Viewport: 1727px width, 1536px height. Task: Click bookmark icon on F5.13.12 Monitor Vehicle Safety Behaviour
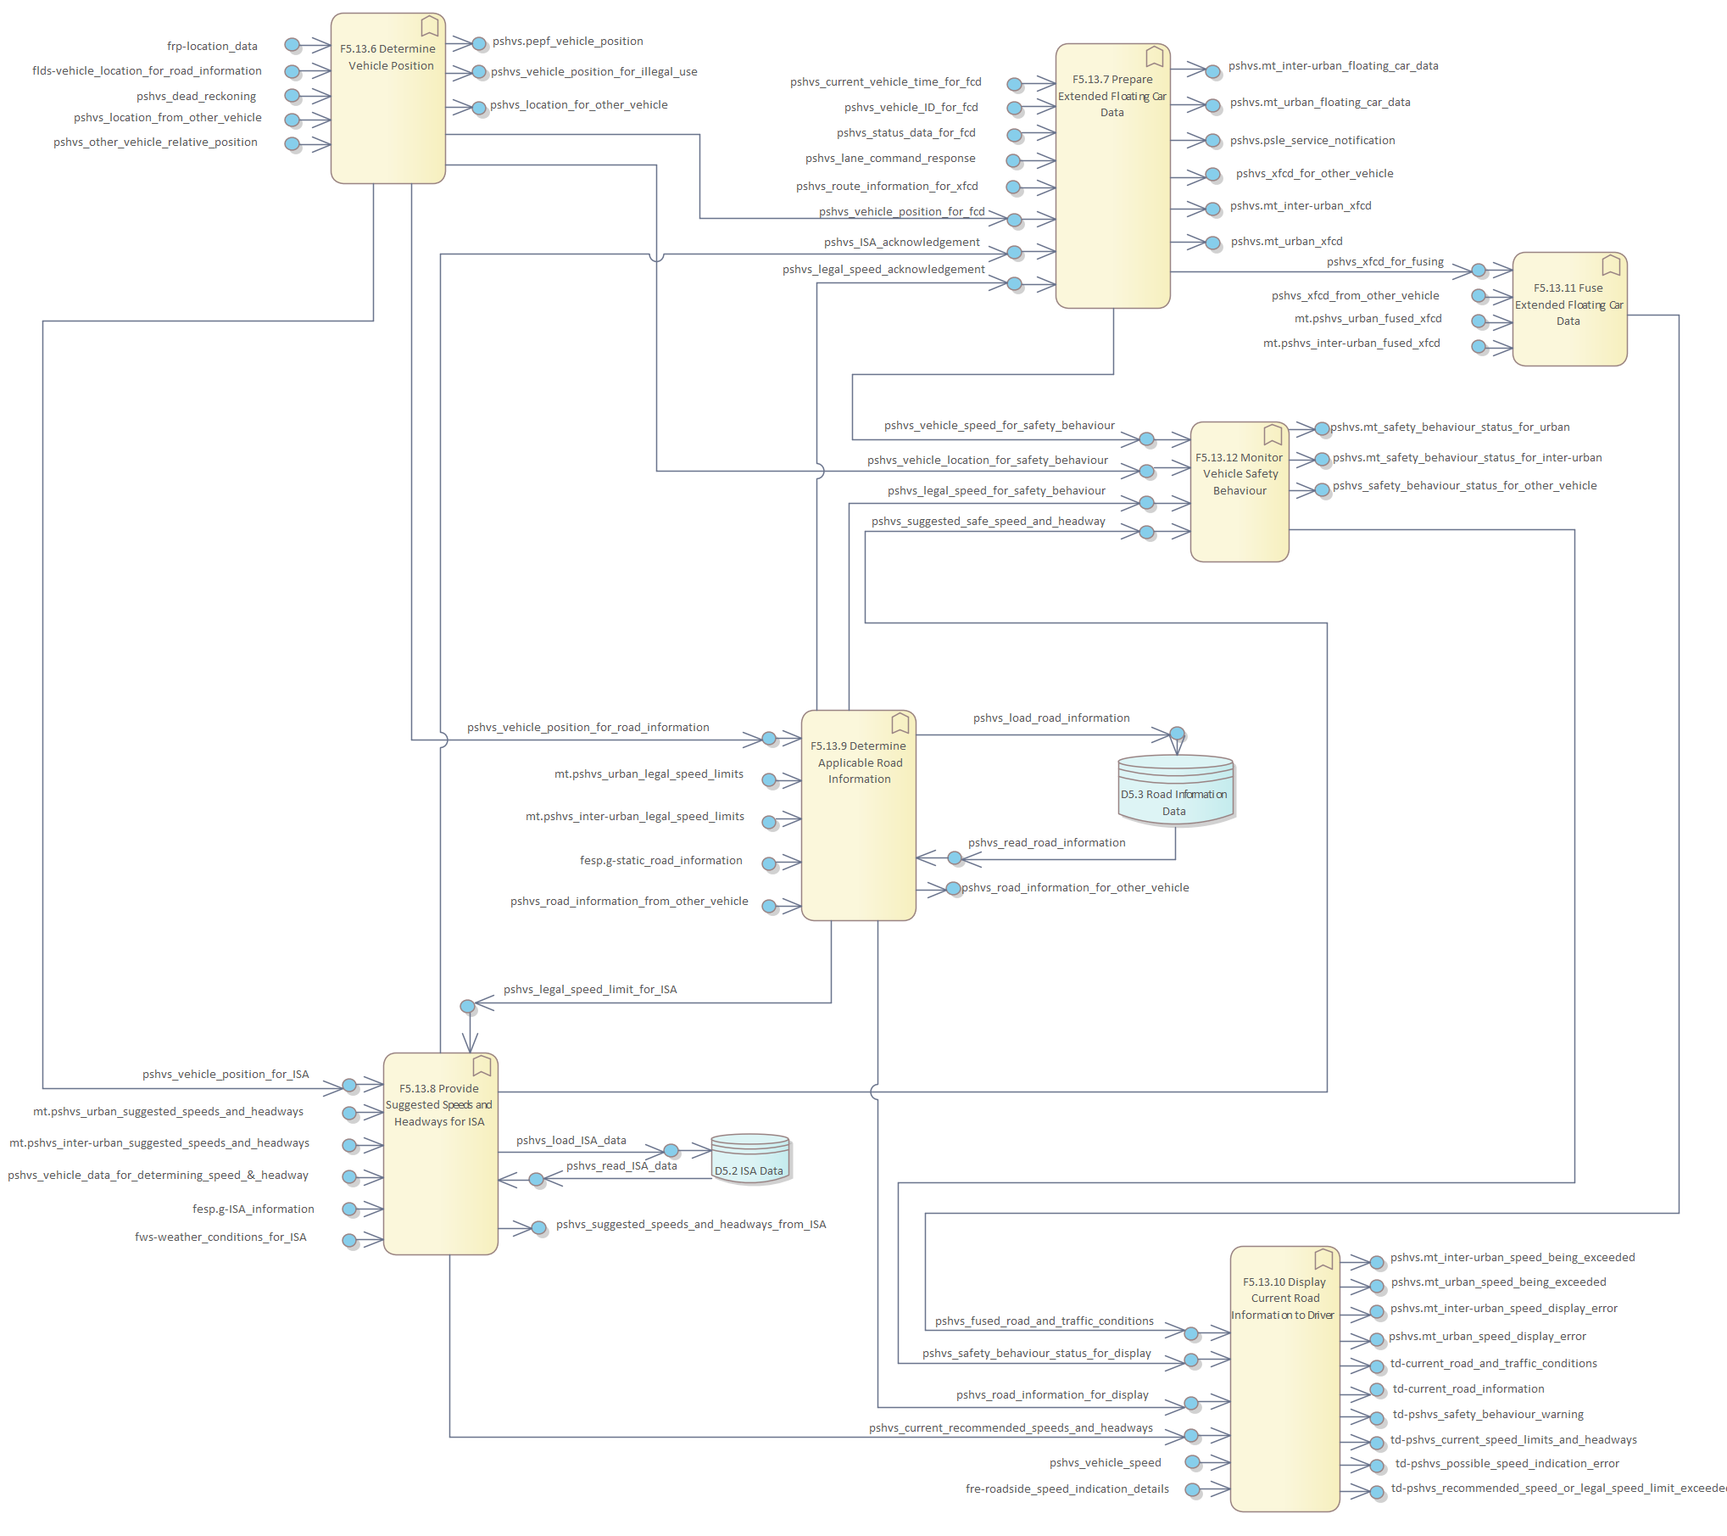pyautogui.click(x=1273, y=435)
